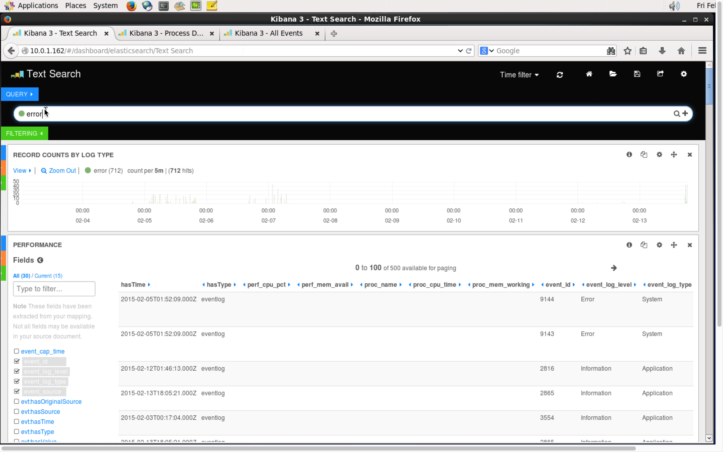Select the Kibana 3 - Text Search tab

click(x=60, y=33)
